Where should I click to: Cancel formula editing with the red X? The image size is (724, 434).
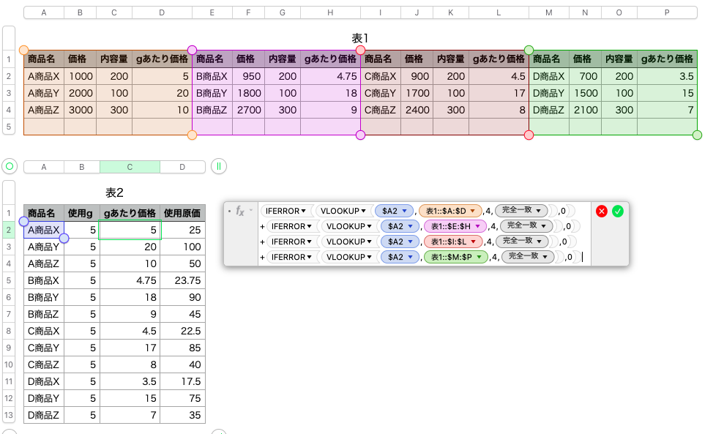pyautogui.click(x=602, y=211)
